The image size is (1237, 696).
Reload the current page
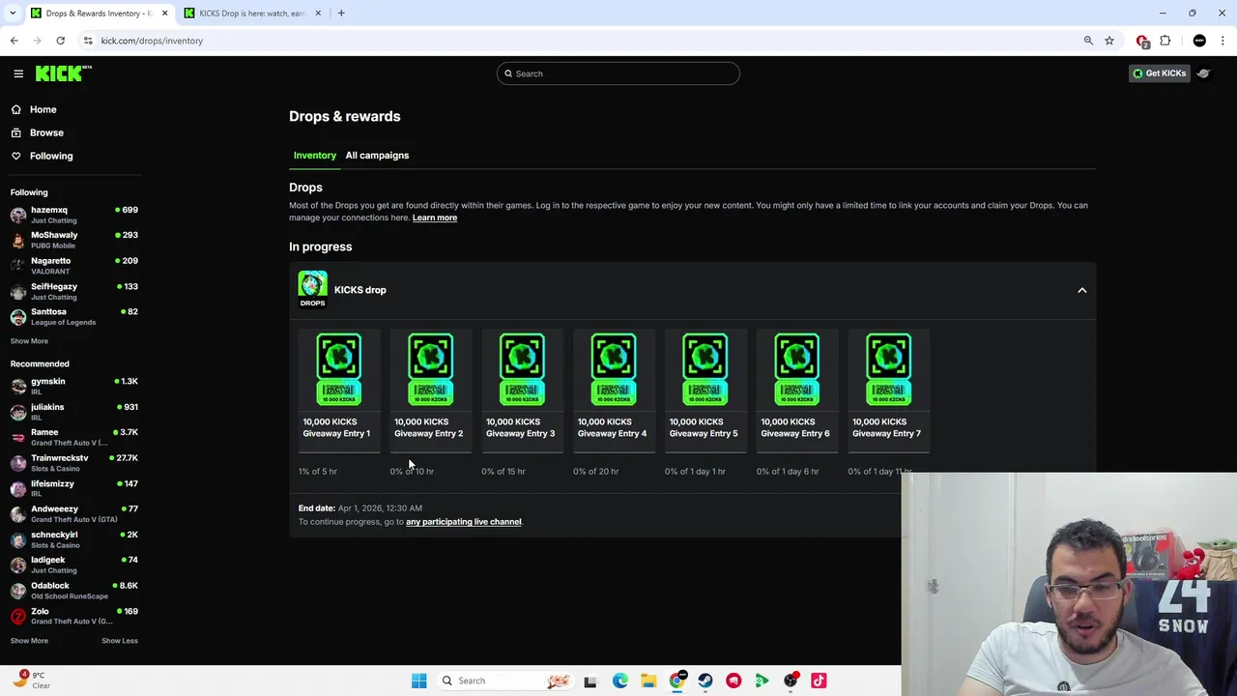(x=60, y=41)
